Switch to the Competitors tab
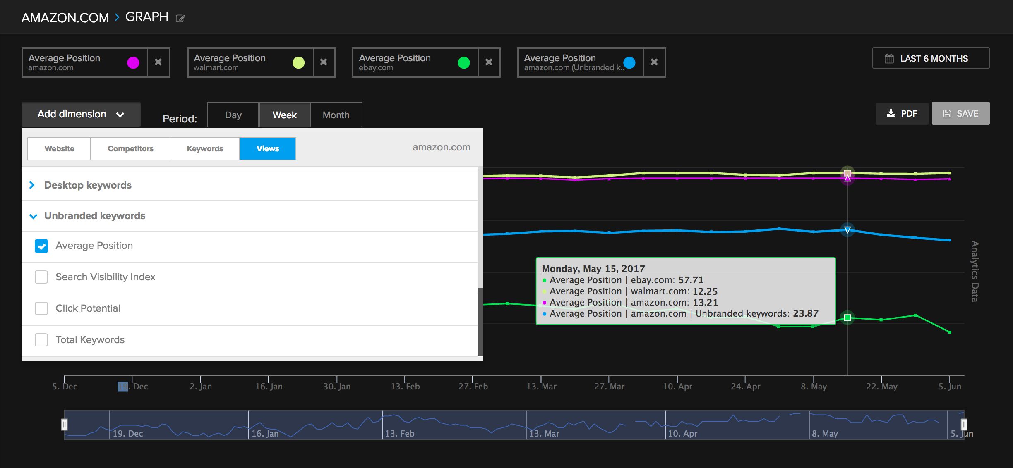The image size is (1013, 468). pyautogui.click(x=130, y=148)
